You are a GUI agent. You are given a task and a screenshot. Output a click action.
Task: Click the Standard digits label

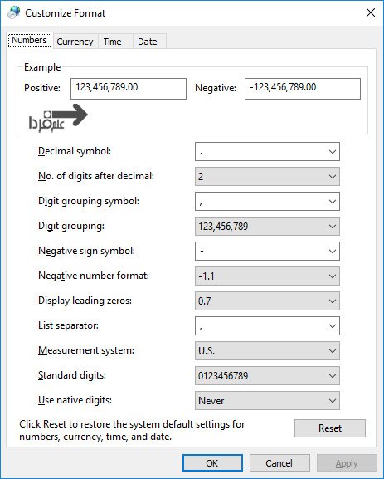[x=72, y=375]
